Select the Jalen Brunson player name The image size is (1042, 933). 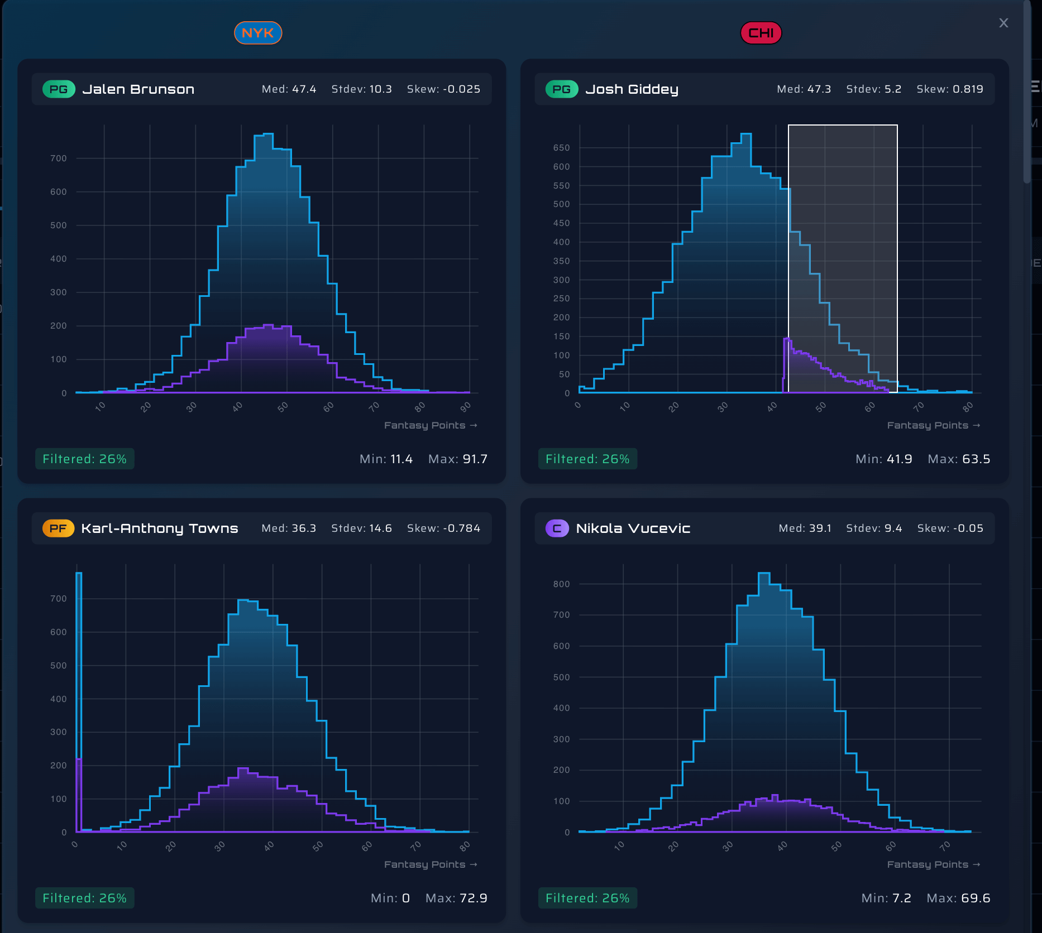coord(138,89)
